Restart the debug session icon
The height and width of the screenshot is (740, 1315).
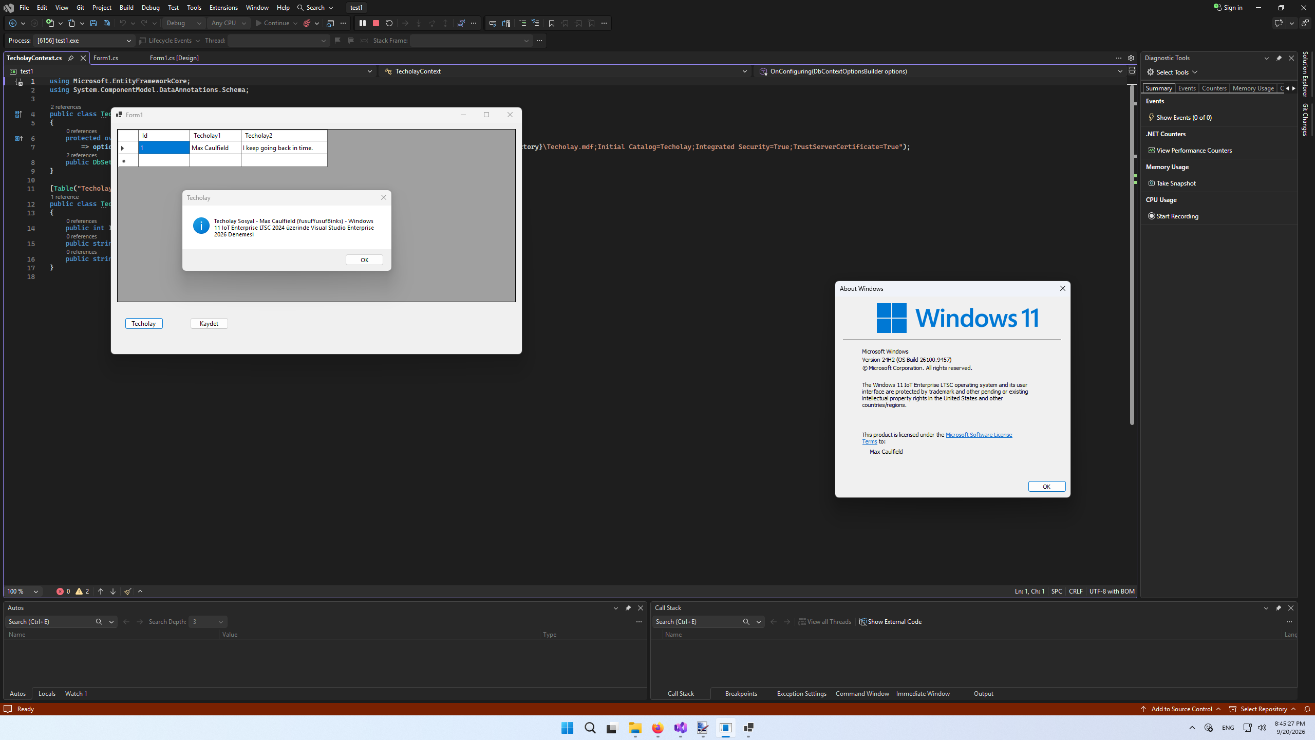point(389,23)
